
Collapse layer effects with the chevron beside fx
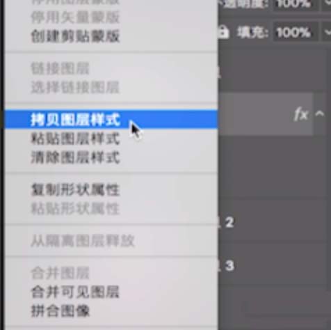point(320,113)
